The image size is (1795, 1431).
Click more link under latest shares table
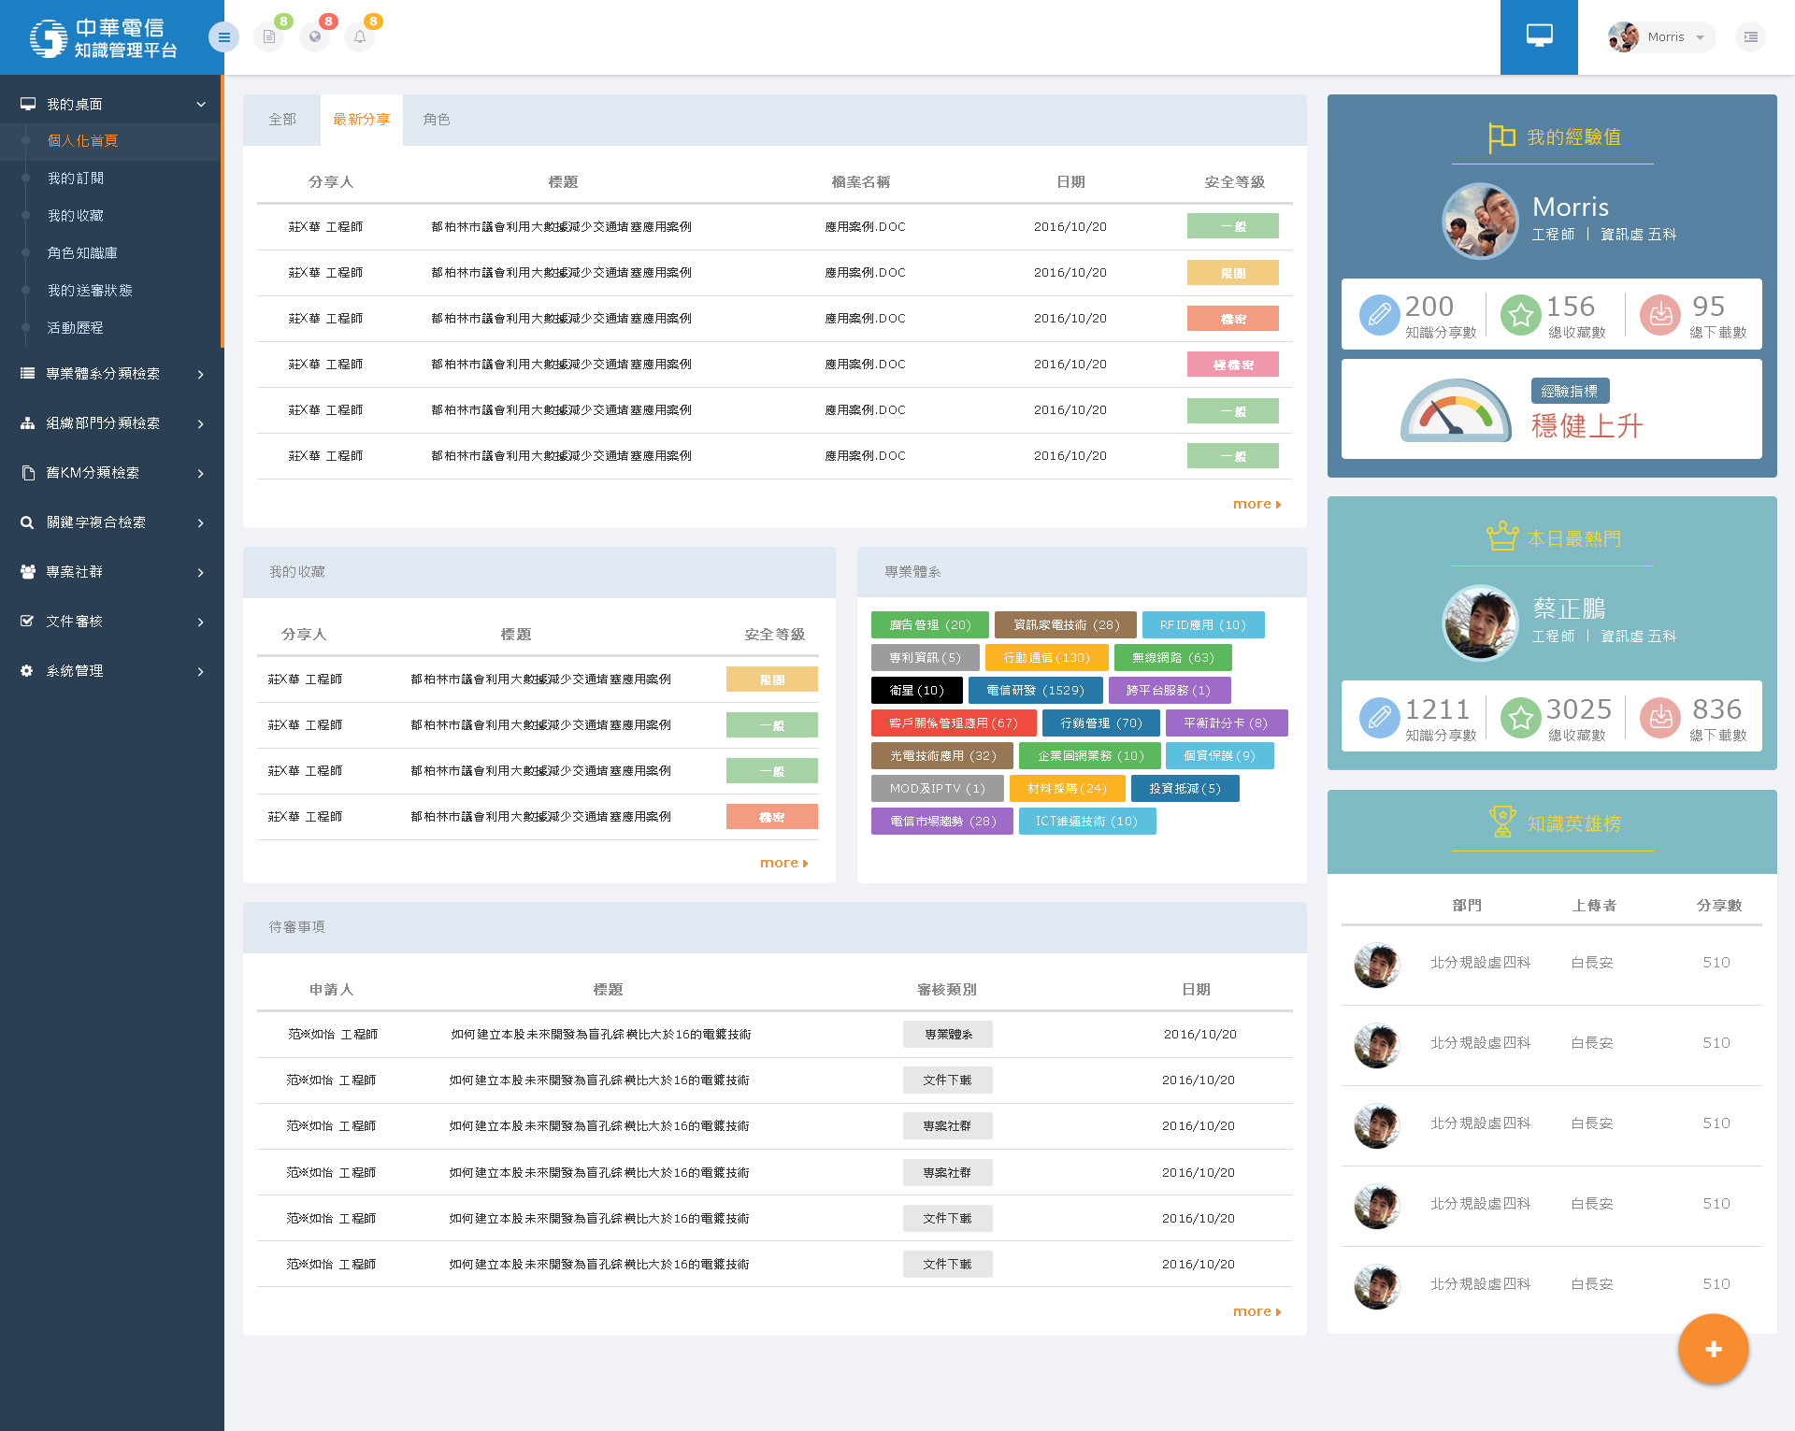pyautogui.click(x=1256, y=504)
